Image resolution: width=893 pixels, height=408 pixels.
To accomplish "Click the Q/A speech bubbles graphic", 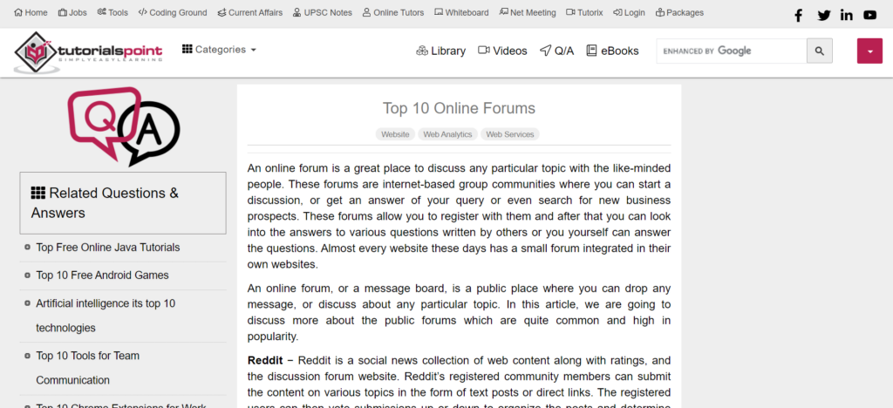I will click(x=124, y=126).
